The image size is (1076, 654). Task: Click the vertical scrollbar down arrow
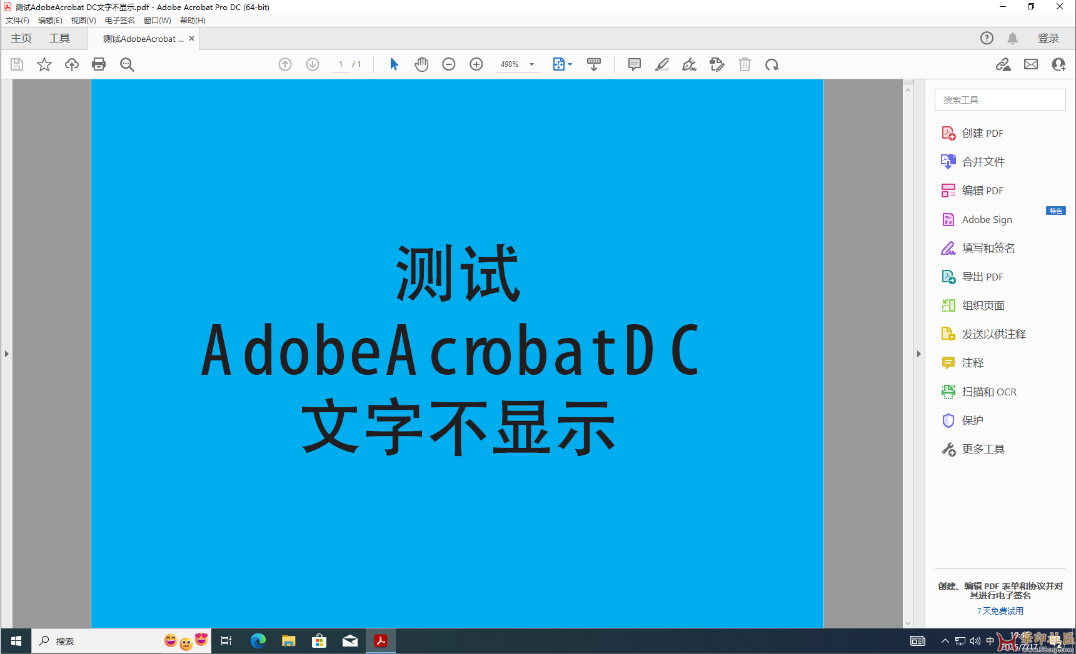(x=908, y=623)
